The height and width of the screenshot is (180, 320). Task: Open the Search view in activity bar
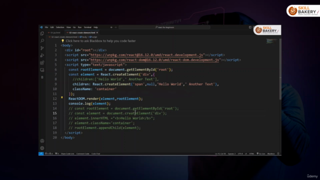(x=42, y=41)
